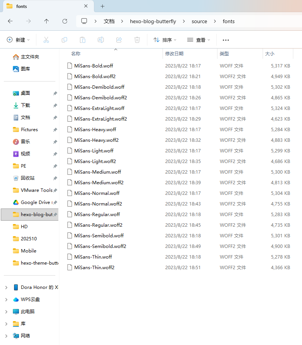Go up one folder level
Screen dimensions: 302x345
point(46,21)
